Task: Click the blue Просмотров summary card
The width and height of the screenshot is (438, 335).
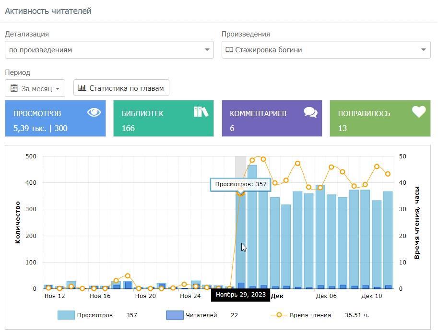Action: pos(55,119)
